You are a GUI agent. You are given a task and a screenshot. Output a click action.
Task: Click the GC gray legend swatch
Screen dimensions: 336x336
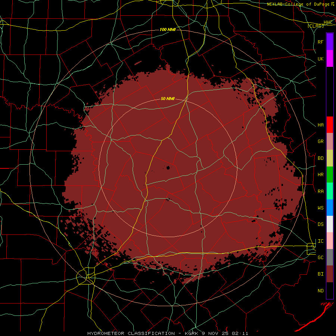[330, 257]
